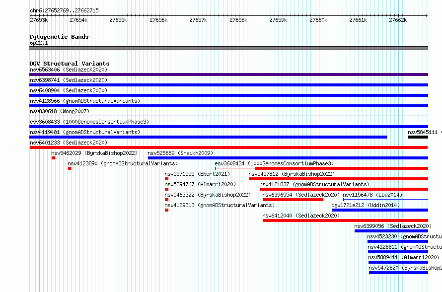This screenshot has height=292, width=442.
Task: Click the blue nsv5889411 variant bar
Action: tap(398, 262)
